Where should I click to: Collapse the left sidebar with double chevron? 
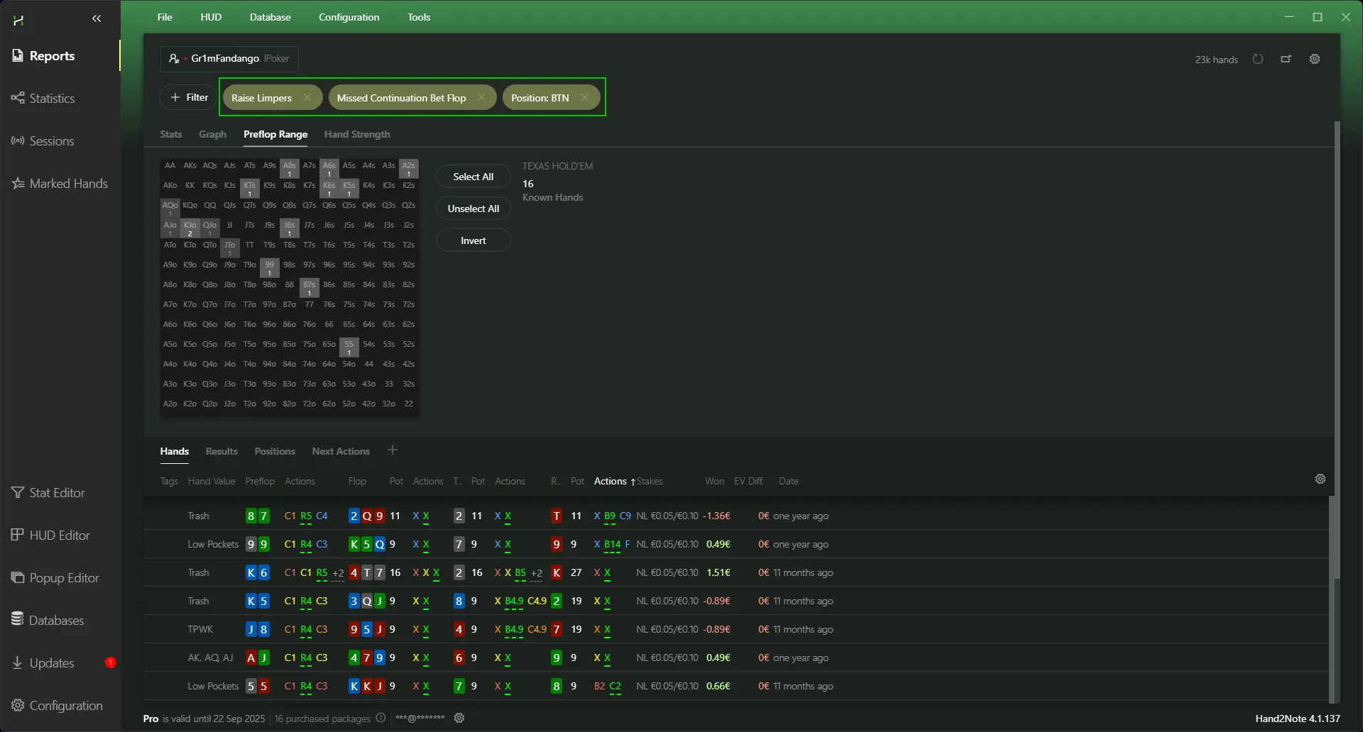(97, 18)
